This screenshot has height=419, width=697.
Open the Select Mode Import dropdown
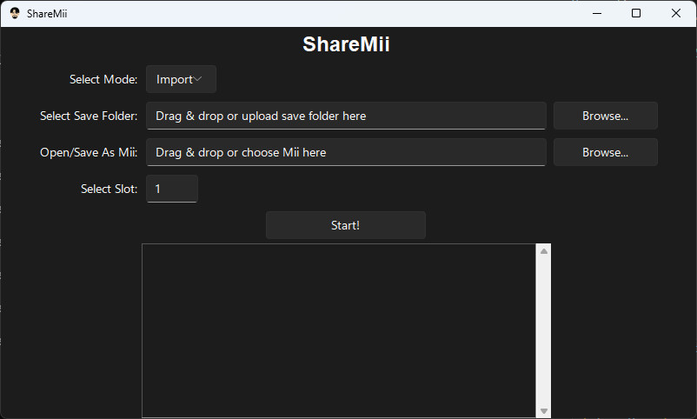[x=181, y=79]
